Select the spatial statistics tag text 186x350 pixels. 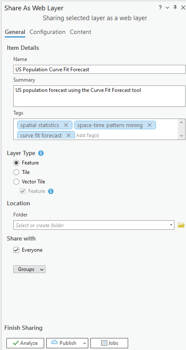[x=40, y=125]
